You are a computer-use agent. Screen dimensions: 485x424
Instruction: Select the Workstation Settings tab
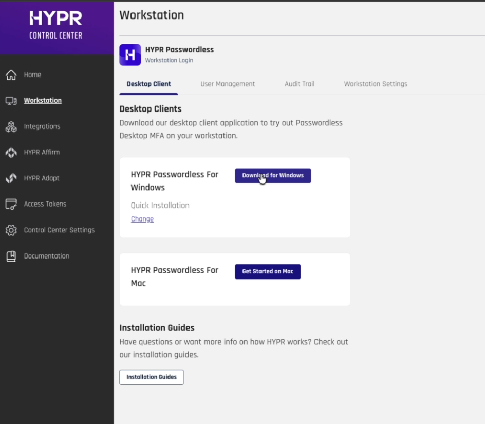[376, 84]
